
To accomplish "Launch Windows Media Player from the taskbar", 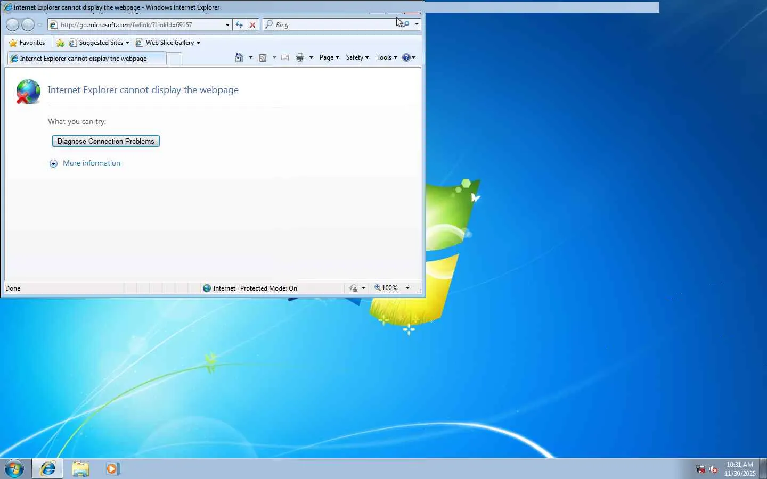I will pos(112,469).
